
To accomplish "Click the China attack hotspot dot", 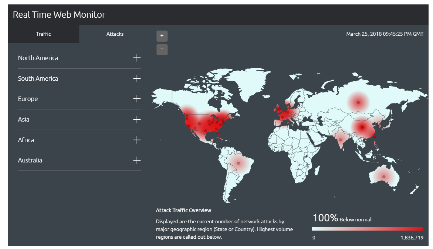I will tap(362, 127).
